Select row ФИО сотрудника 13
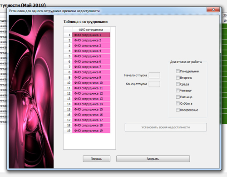Image resolution: width=227 pixels, height=177 pixels. pyautogui.click(x=91, y=99)
